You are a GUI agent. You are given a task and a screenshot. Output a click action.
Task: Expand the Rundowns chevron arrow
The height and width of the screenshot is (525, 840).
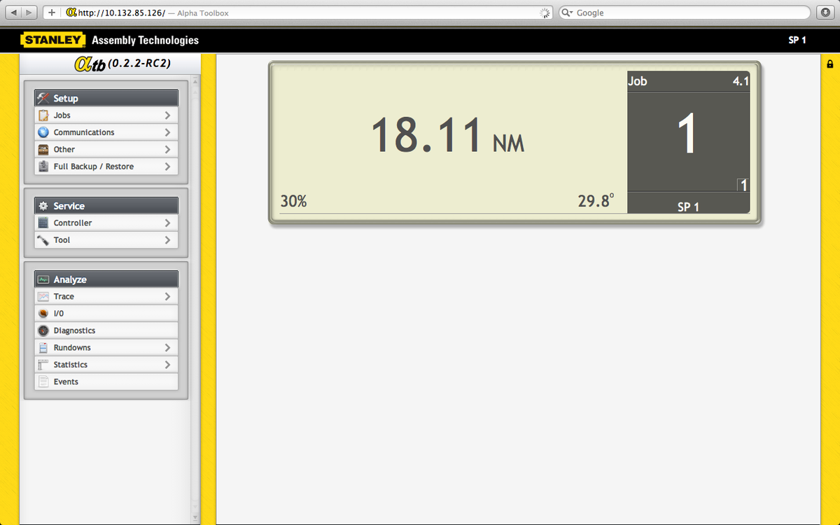click(x=167, y=348)
